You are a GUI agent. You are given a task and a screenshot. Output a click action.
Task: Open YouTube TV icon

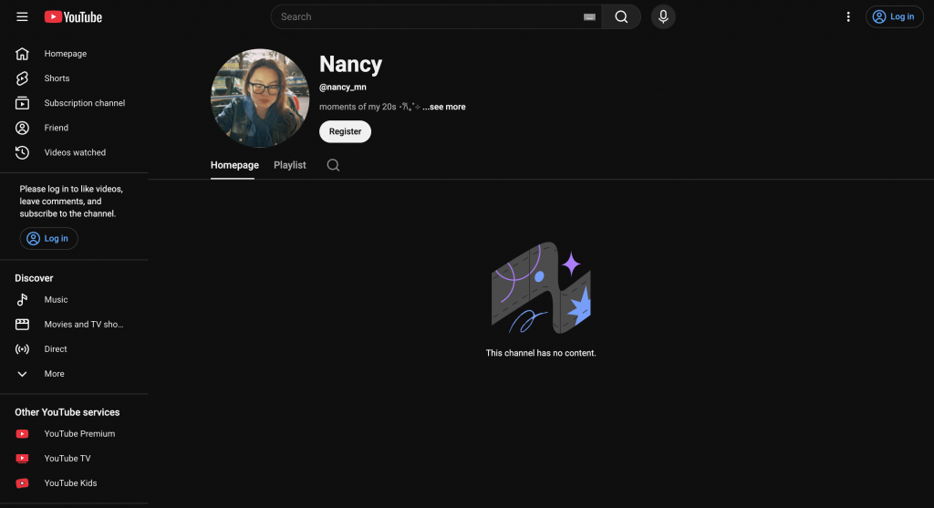point(22,459)
